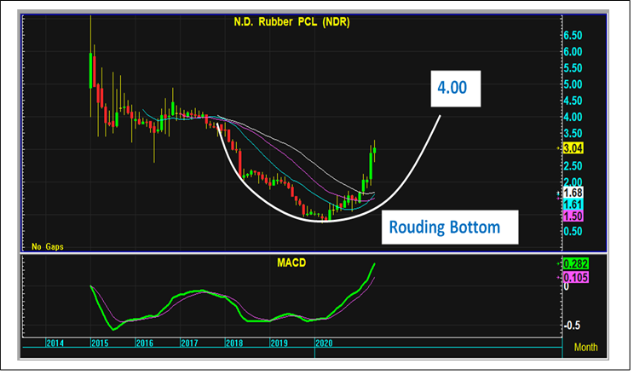Click the 4.50 price axis label
Screen dimensions: 634x375
[x=573, y=101]
